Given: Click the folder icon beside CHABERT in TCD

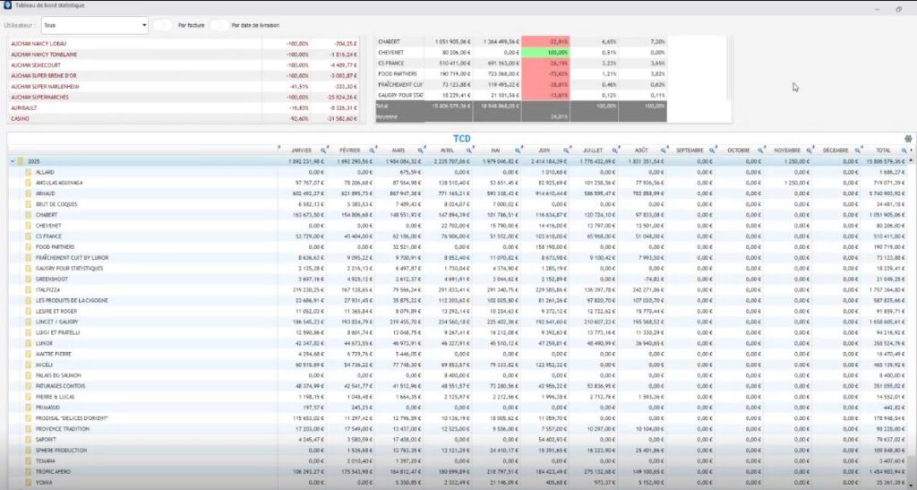Looking at the screenshot, I should coord(28,215).
